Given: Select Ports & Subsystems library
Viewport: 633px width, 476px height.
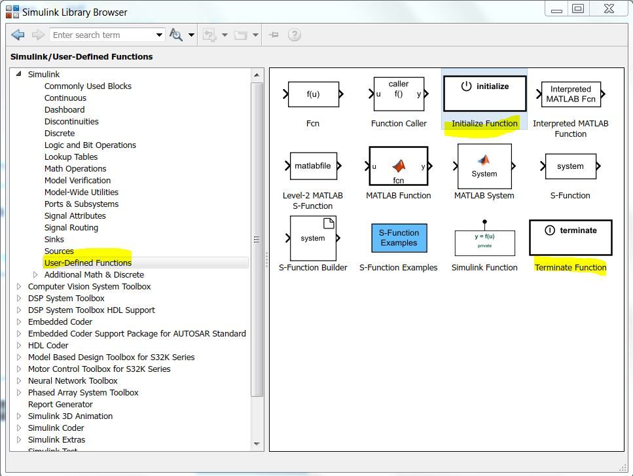Looking at the screenshot, I should tap(81, 204).
